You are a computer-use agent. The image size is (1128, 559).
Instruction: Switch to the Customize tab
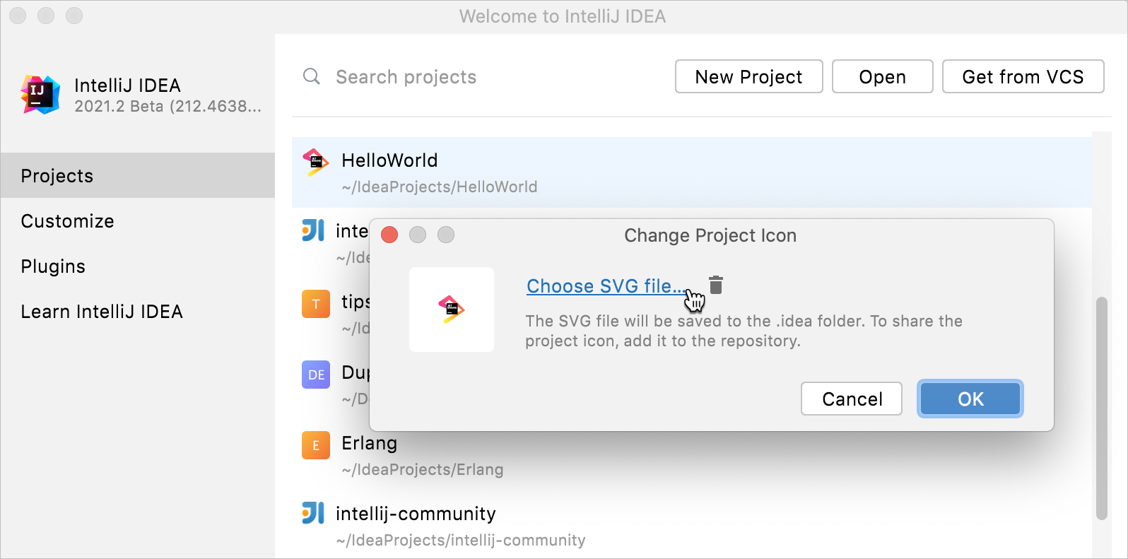tap(138, 220)
